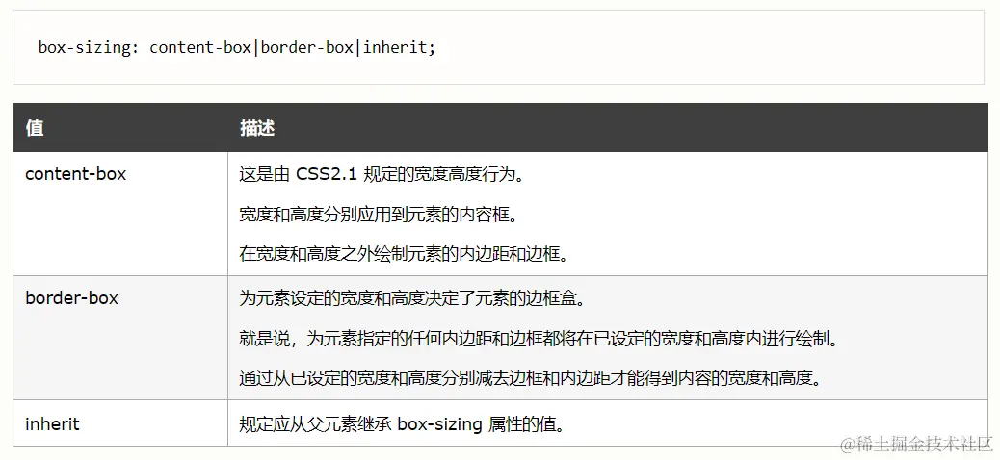Viewport: 1000px width, 460px height.
Task: Click CSS2.1 in the first description
Action: coord(328,174)
